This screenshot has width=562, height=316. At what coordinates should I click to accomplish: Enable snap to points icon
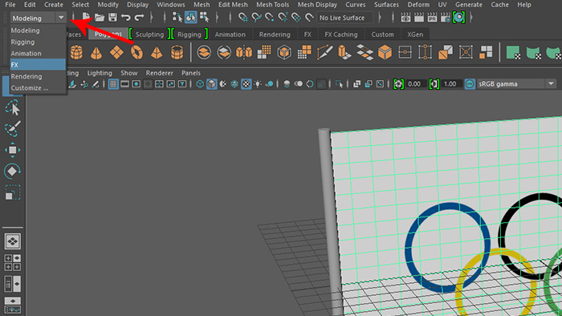click(x=270, y=17)
